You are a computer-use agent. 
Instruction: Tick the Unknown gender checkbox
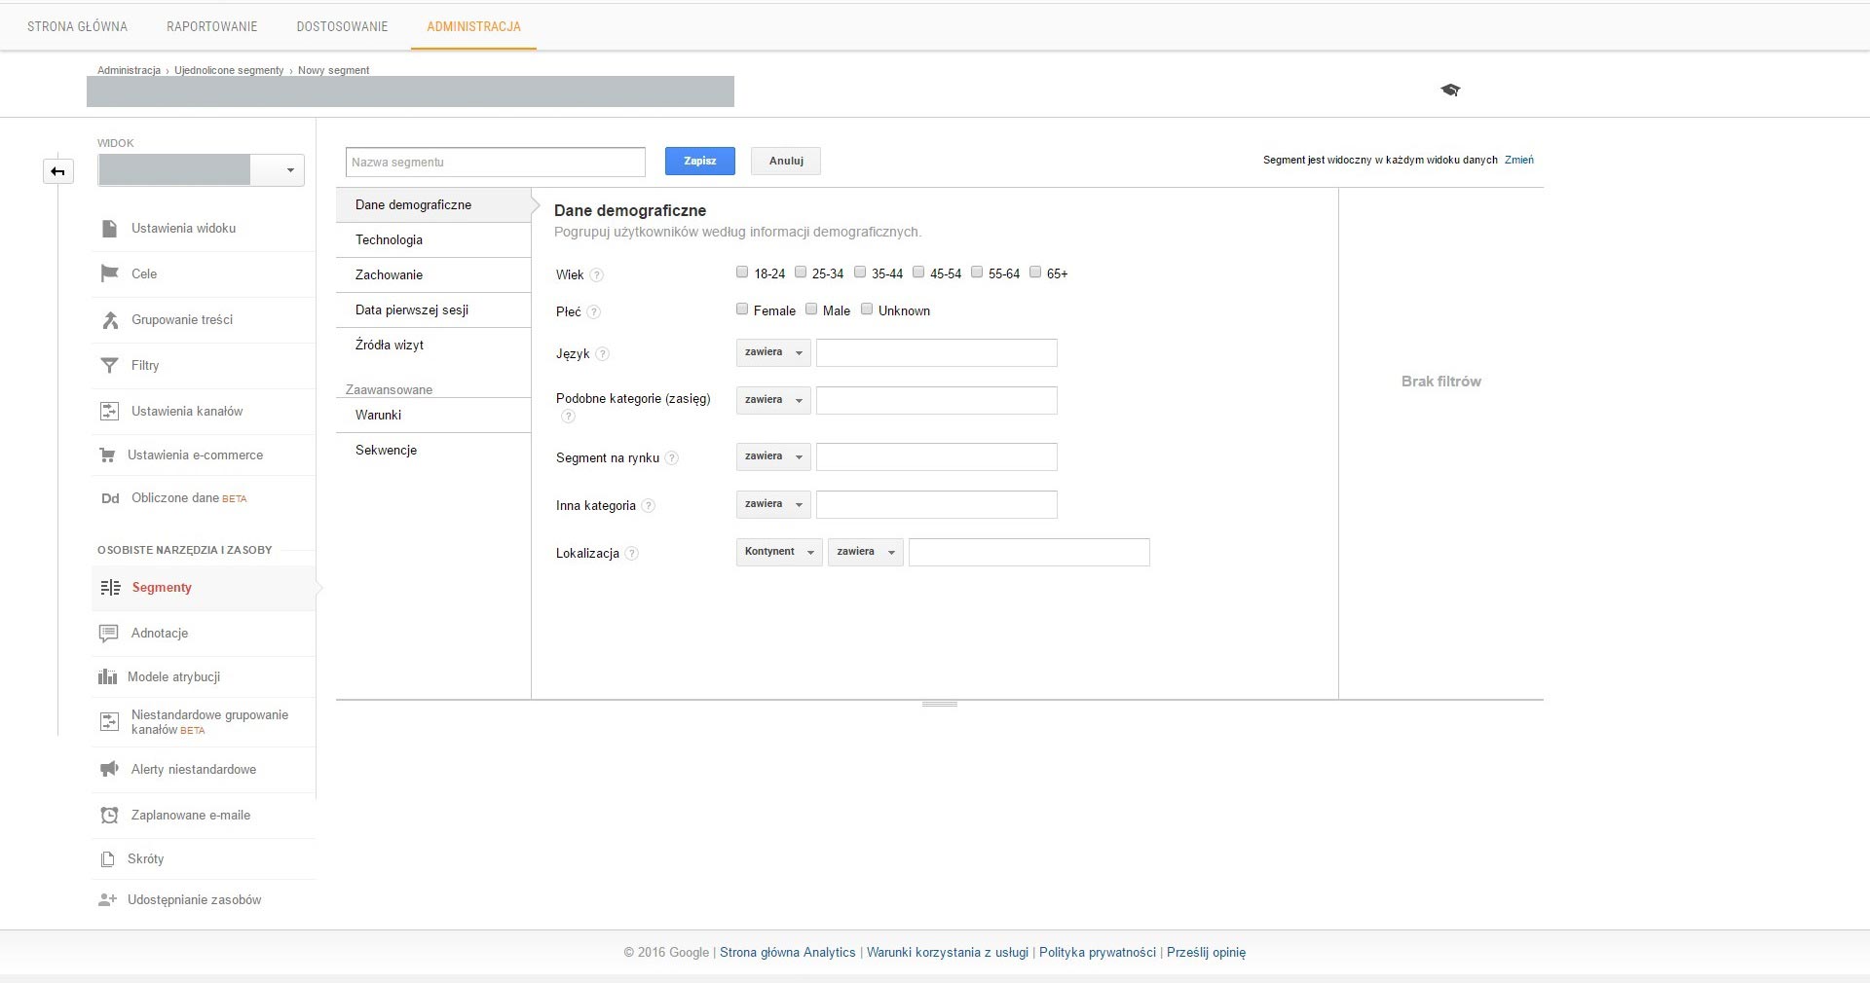click(867, 309)
